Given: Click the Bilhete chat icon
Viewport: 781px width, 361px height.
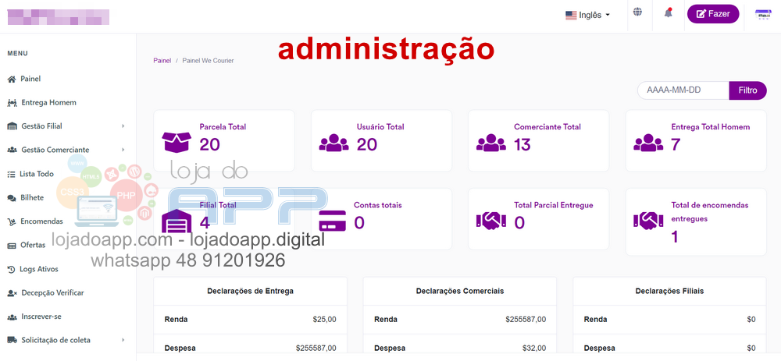Looking at the screenshot, I should [x=12, y=198].
